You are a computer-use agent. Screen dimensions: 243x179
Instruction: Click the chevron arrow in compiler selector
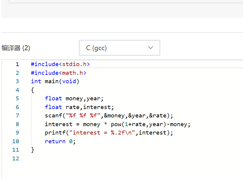coord(151,48)
